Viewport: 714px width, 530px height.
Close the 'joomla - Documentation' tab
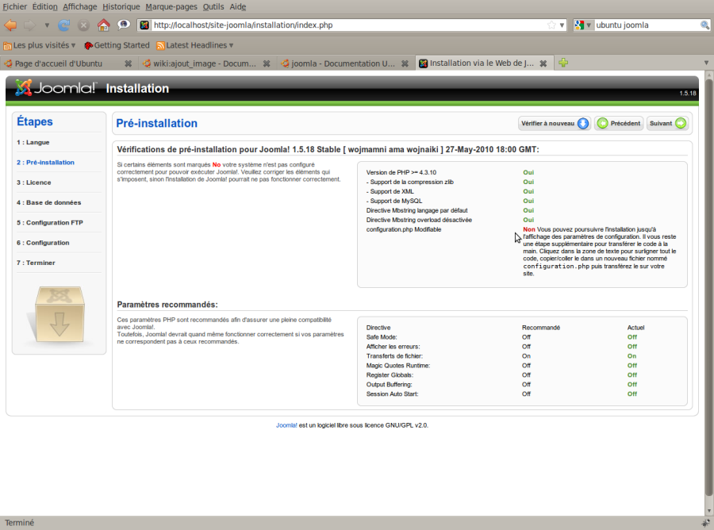pos(405,63)
